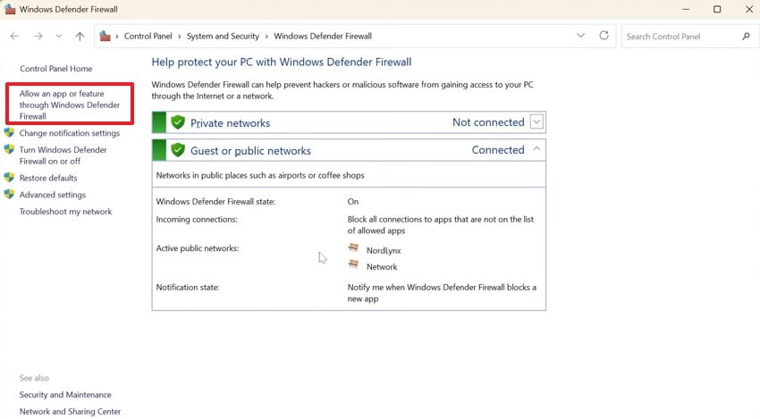Click Incoming connections label
Image resolution: width=760 pixels, height=419 pixels.
(197, 220)
